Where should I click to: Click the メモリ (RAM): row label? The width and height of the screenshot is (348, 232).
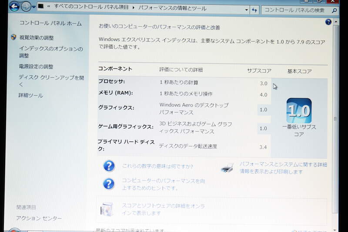(x=115, y=93)
